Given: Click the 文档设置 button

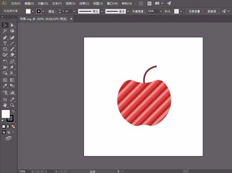Looking at the screenshot, I should [194, 11].
